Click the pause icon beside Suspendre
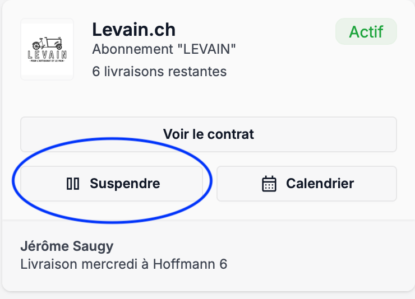 73,184
